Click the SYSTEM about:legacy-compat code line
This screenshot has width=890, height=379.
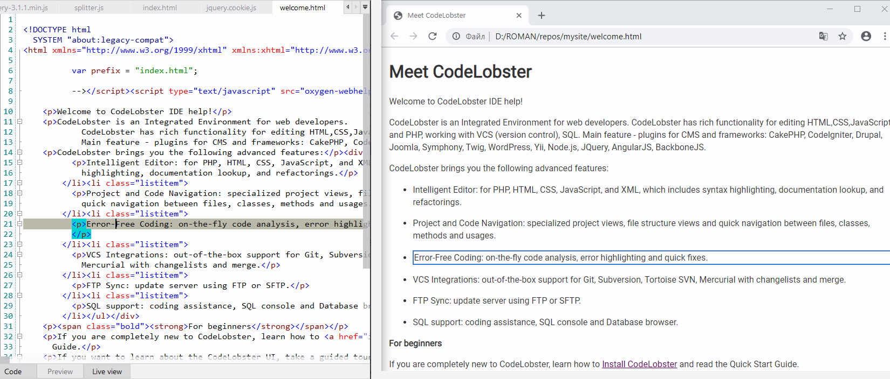pos(103,40)
